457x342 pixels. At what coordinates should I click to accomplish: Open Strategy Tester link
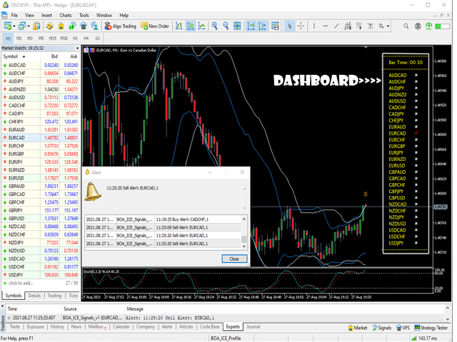(x=431, y=328)
